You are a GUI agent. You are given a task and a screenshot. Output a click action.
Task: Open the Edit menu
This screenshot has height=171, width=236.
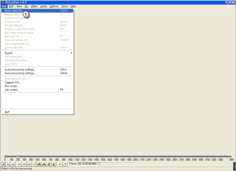pos(11,6)
